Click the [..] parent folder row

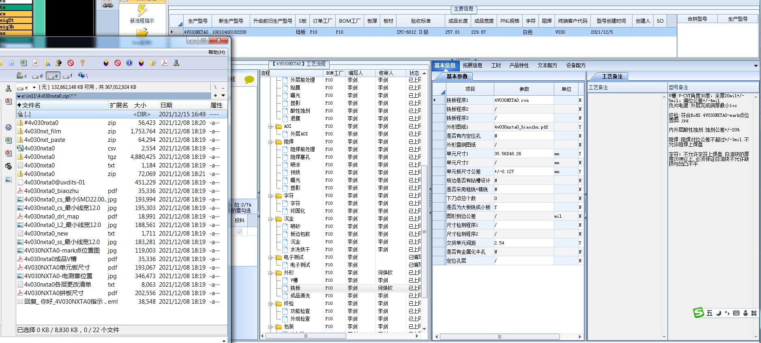coord(122,114)
